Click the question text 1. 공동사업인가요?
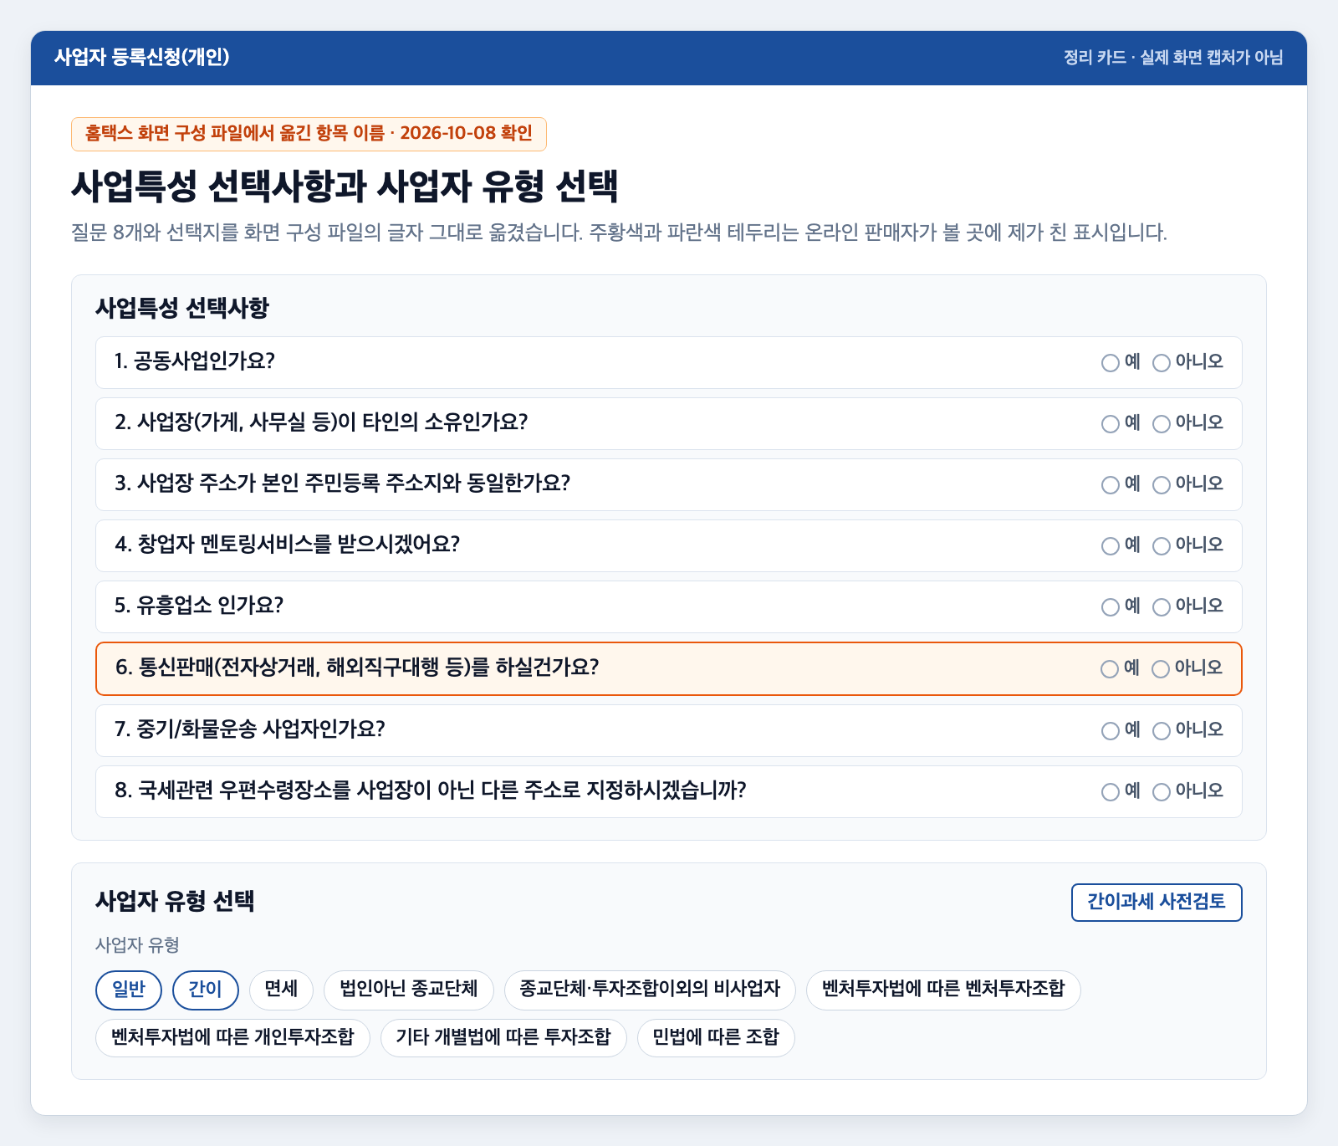The width and height of the screenshot is (1338, 1146). [x=195, y=361]
